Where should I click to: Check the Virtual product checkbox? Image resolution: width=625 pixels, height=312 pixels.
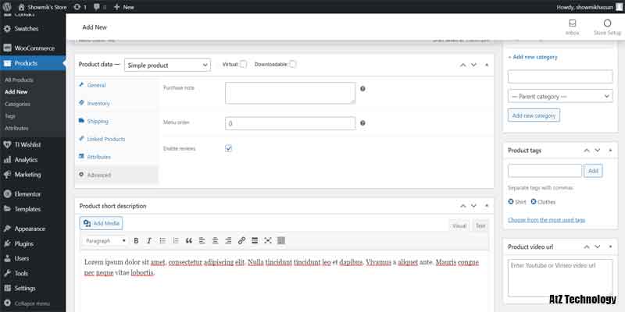click(243, 65)
